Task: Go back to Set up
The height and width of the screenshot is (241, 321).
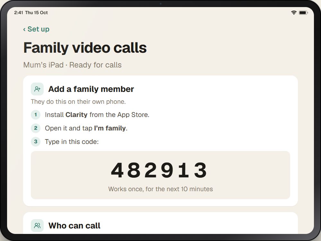Action: click(36, 29)
